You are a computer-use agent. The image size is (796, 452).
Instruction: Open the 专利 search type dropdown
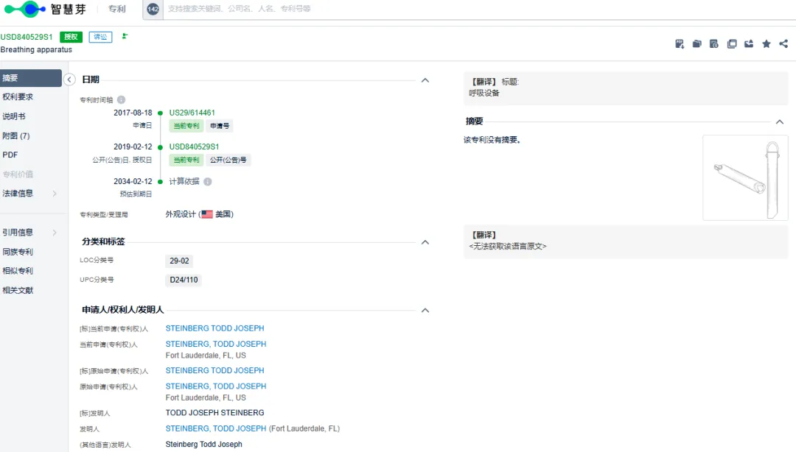coord(117,9)
